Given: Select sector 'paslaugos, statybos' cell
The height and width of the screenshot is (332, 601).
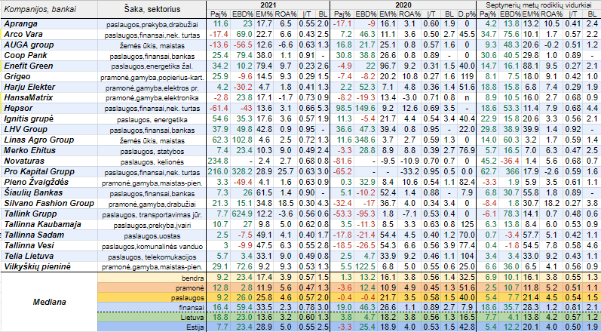Looking at the screenshot, I should click(152, 151).
